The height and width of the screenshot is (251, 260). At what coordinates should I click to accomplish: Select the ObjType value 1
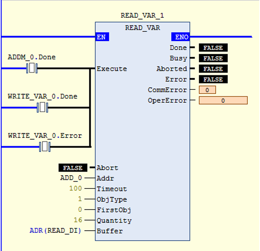coord(80,199)
